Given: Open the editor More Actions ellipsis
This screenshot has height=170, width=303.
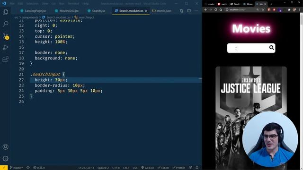Looking at the screenshot, I should point(196,11).
